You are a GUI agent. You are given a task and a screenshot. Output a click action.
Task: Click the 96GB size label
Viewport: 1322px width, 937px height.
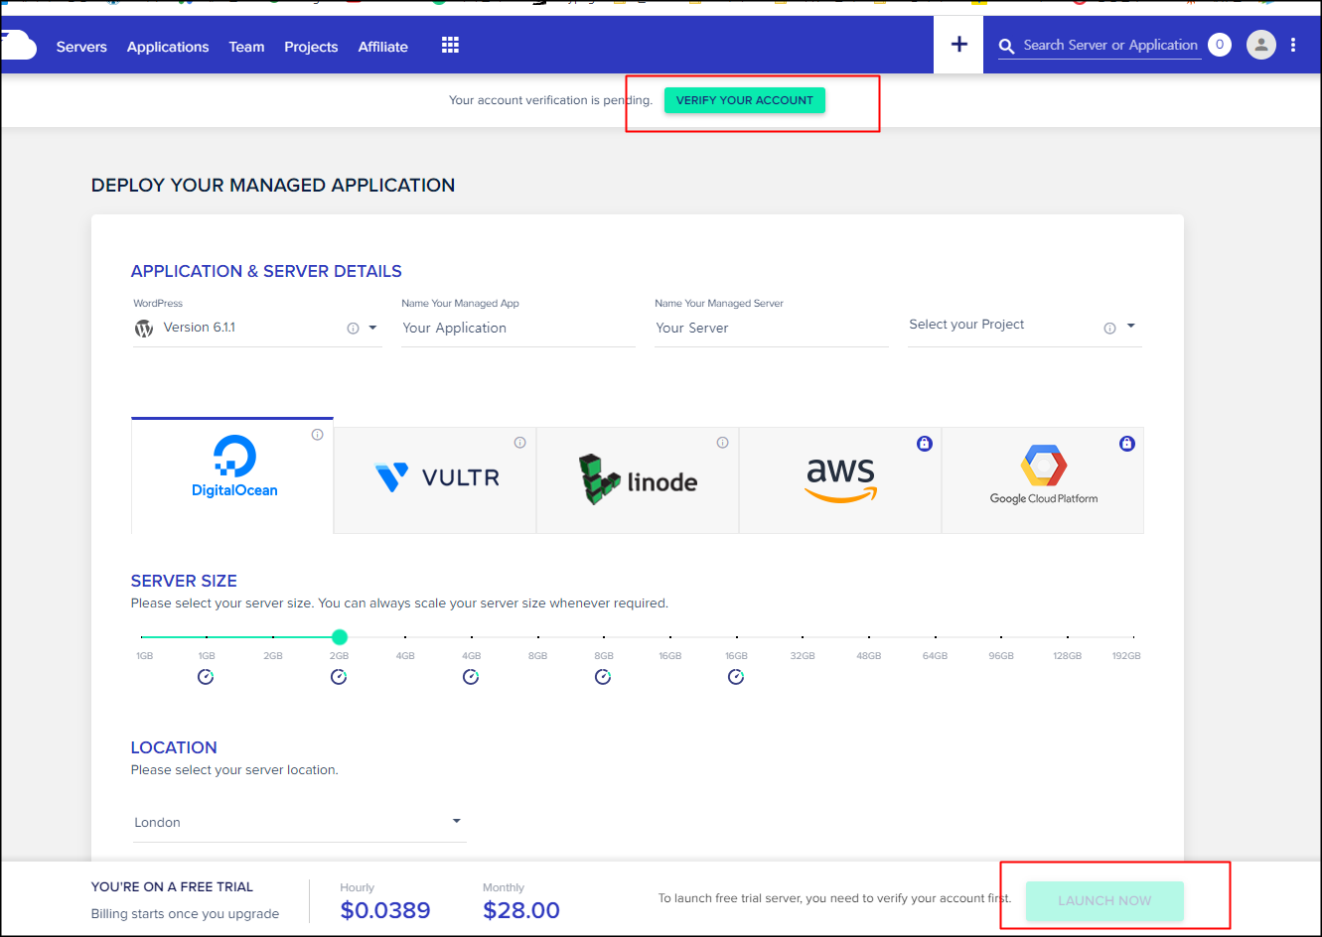tap(1001, 656)
